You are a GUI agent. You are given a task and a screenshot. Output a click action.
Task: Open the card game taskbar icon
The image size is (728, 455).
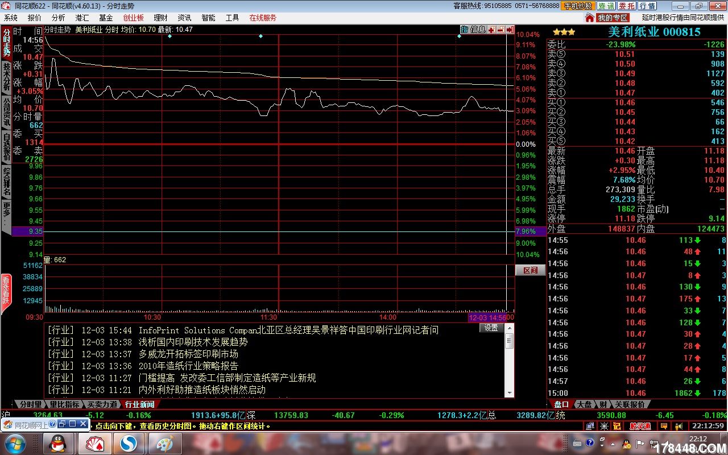[94, 444]
